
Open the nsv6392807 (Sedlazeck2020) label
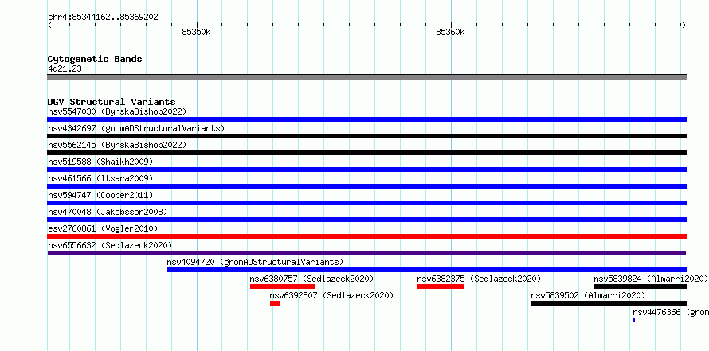pos(331,295)
